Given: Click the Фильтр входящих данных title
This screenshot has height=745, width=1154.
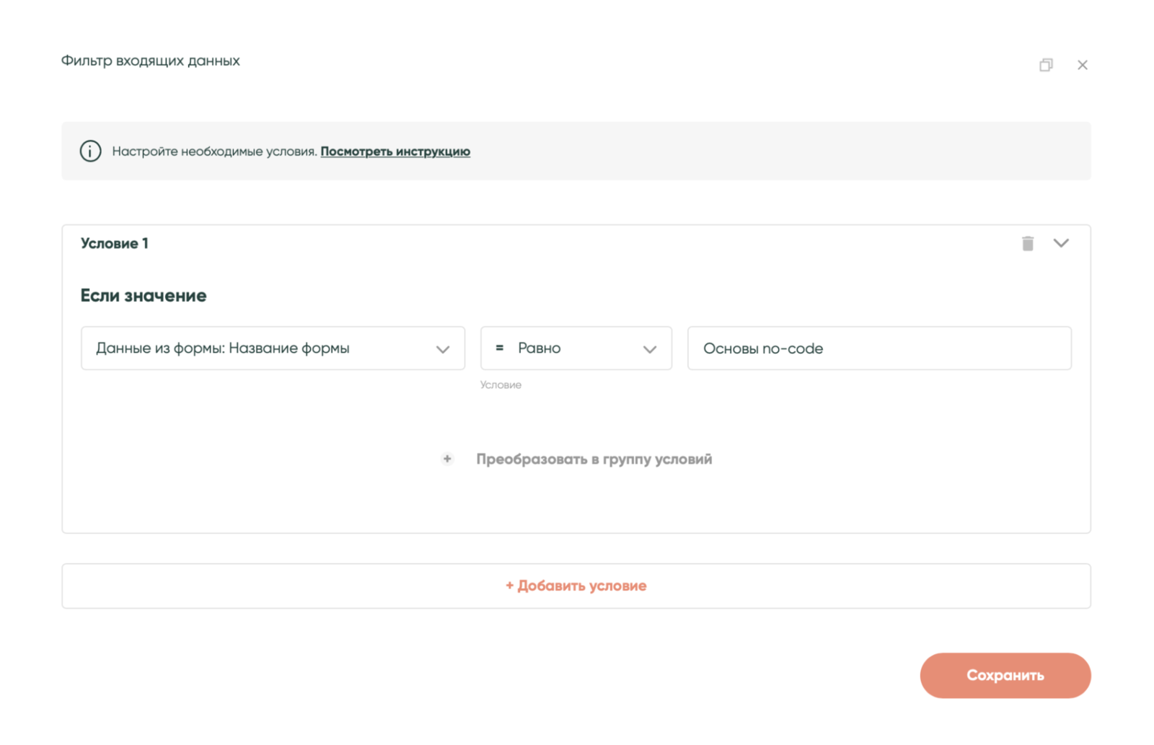Looking at the screenshot, I should pos(150,61).
